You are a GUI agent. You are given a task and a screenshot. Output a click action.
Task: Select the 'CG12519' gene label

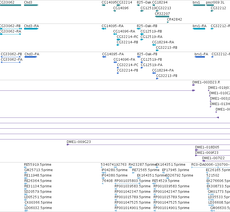pyautogui.click(x=148, y=8)
